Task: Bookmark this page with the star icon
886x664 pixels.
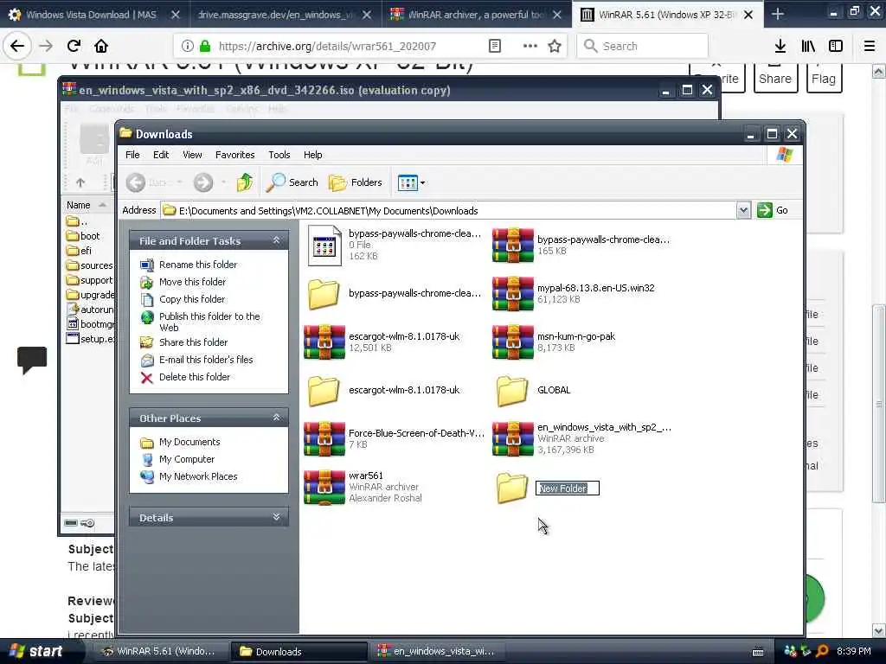Action: point(555,46)
